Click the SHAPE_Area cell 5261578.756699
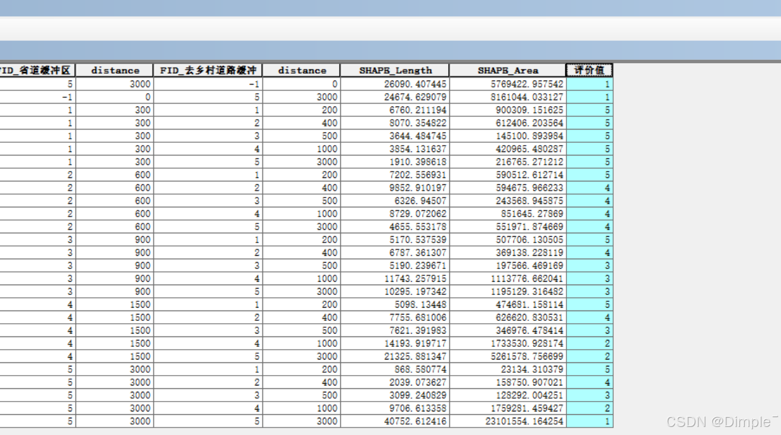Image resolution: width=781 pixels, height=435 pixels. pyautogui.click(x=508, y=356)
